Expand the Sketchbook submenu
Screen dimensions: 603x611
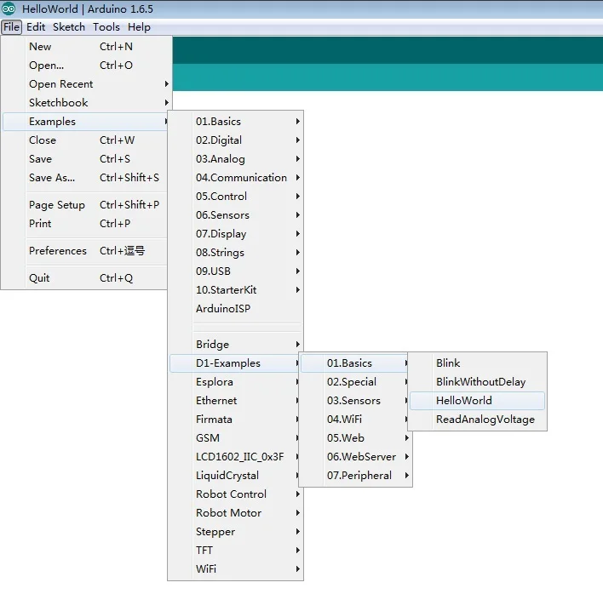click(87, 102)
